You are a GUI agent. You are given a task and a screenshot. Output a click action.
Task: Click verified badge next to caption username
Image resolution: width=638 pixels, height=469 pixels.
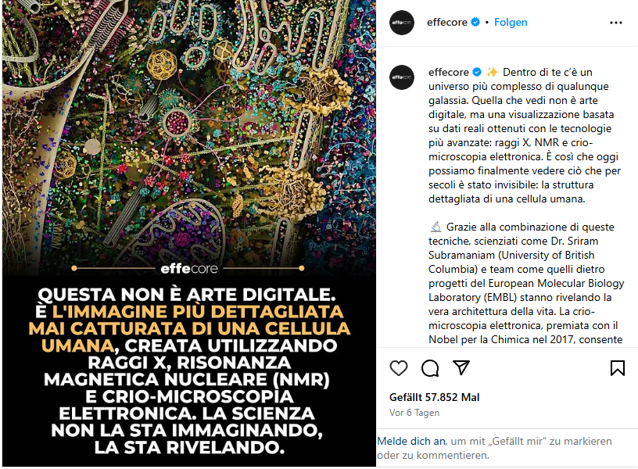tap(477, 72)
